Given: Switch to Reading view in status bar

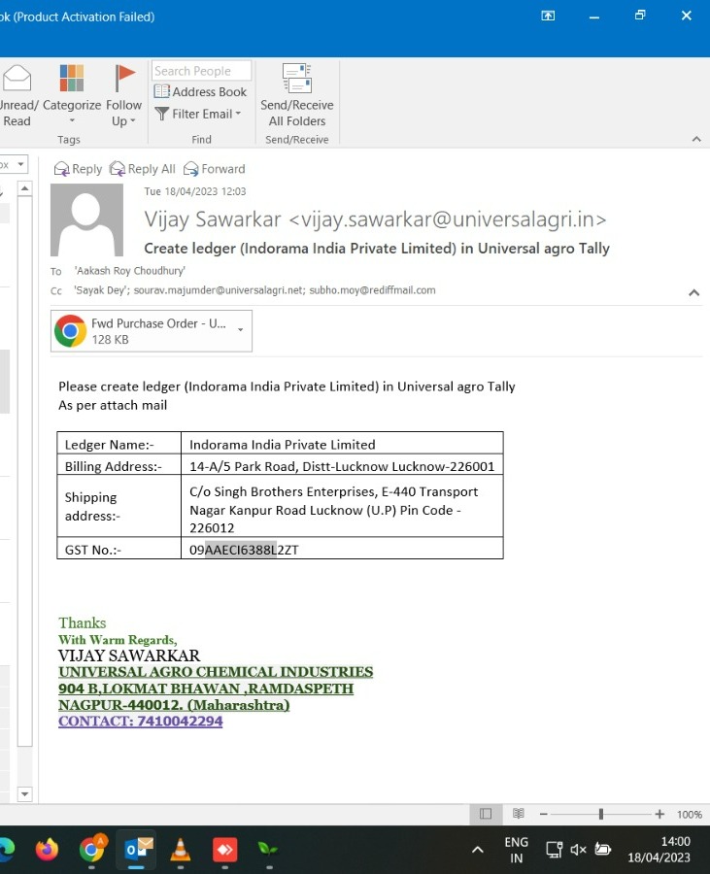Looking at the screenshot, I should 519,814.
